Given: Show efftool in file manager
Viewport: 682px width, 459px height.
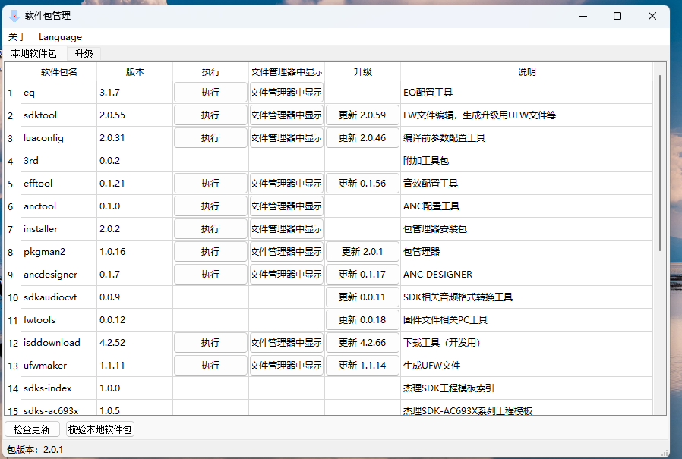Looking at the screenshot, I should [x=286, y=184].
